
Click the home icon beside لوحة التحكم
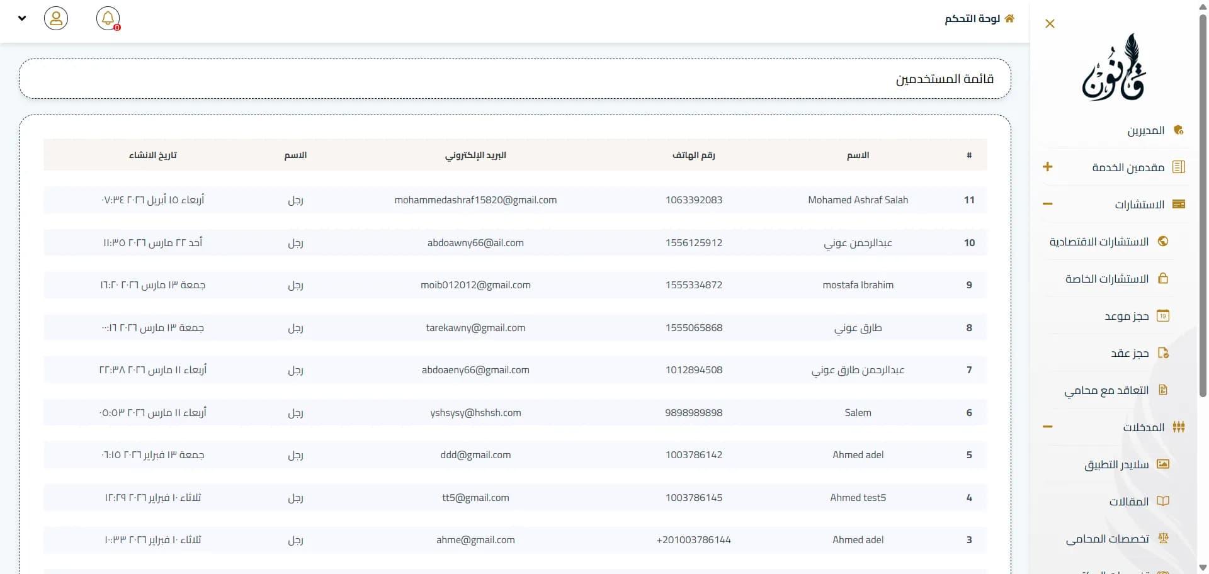tap(1009, 18)
